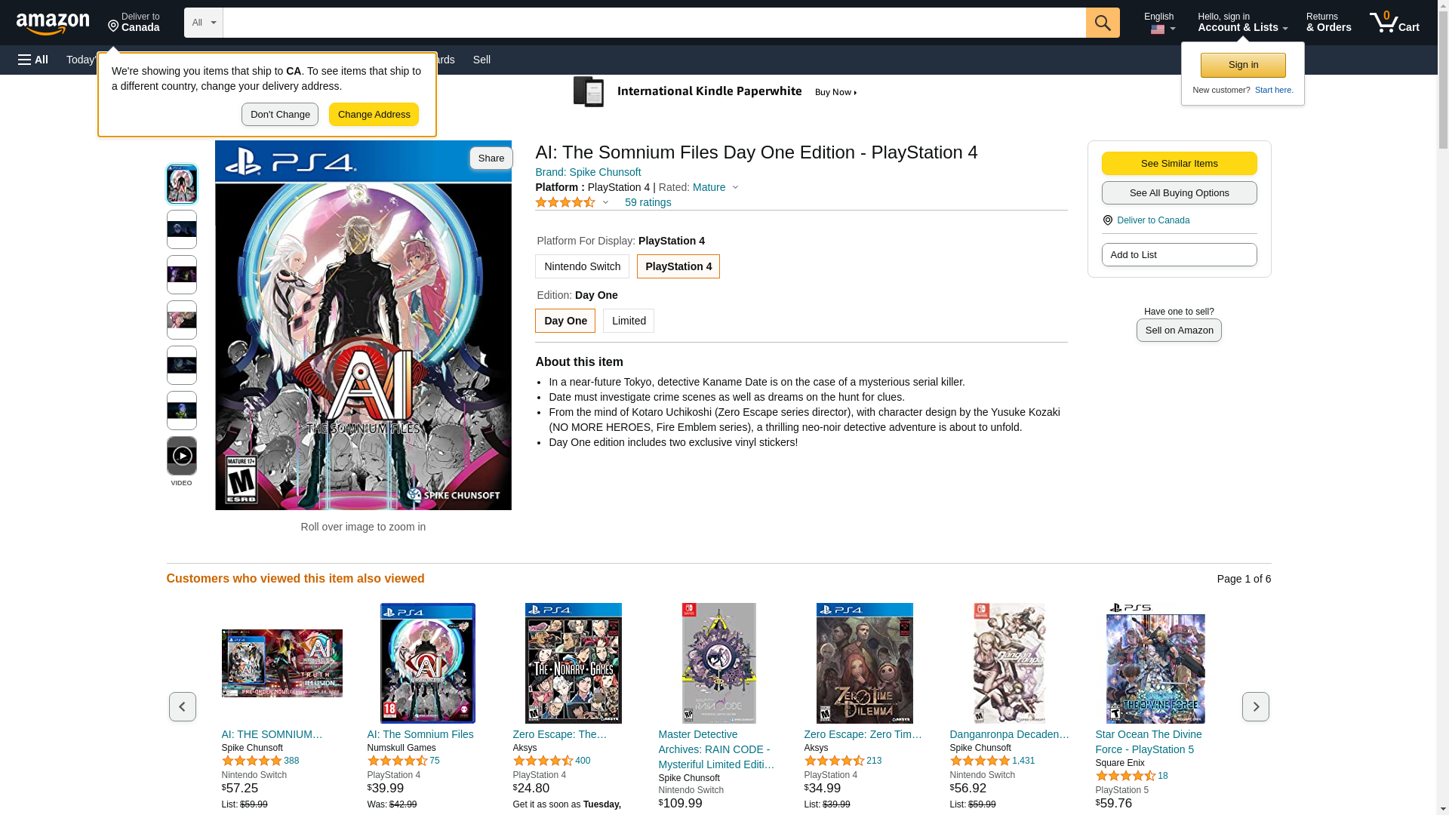Open the shopping cart
Image resolution: width=1449 pixels, height=815 pixels.
[x=1395, y=23]
